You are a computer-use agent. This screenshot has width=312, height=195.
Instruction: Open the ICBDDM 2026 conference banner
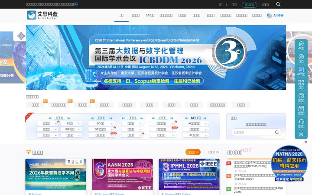(156, 57)
